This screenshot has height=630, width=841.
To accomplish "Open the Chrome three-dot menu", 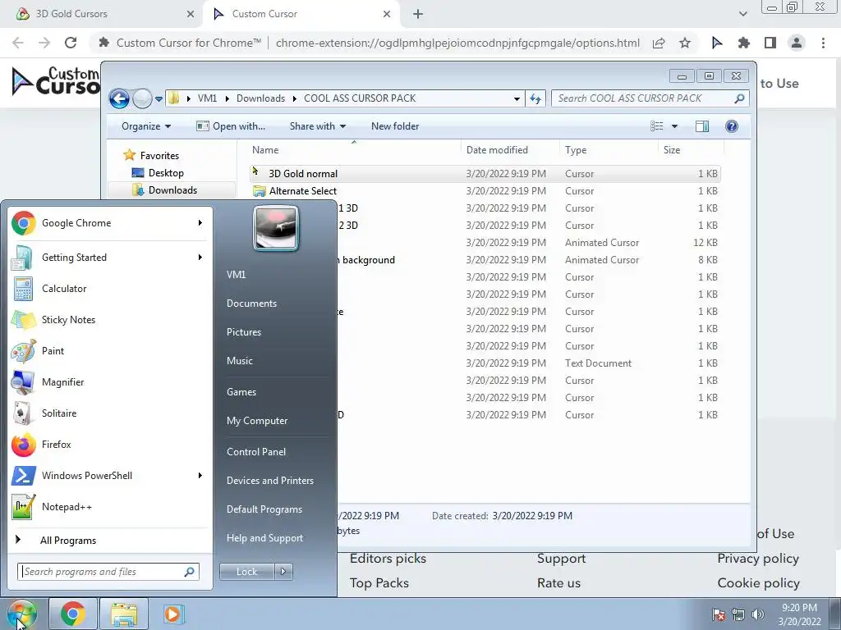I will pyautogui.click(x=823, y=43).
